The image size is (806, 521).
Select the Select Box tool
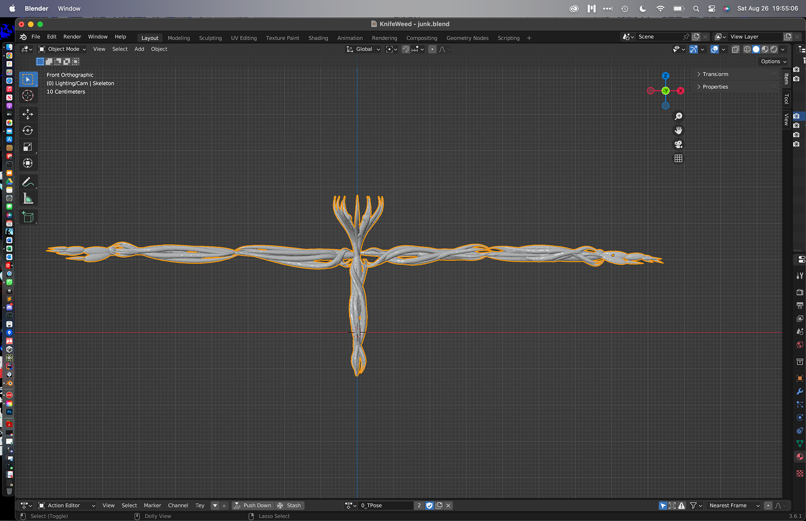[28, 79]
